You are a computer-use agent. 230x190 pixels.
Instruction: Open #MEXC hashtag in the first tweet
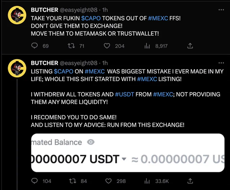pos(158,18)
